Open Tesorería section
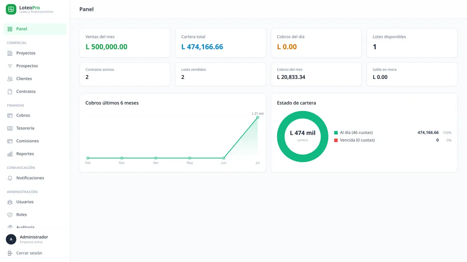467x262 pixels. 35,128
